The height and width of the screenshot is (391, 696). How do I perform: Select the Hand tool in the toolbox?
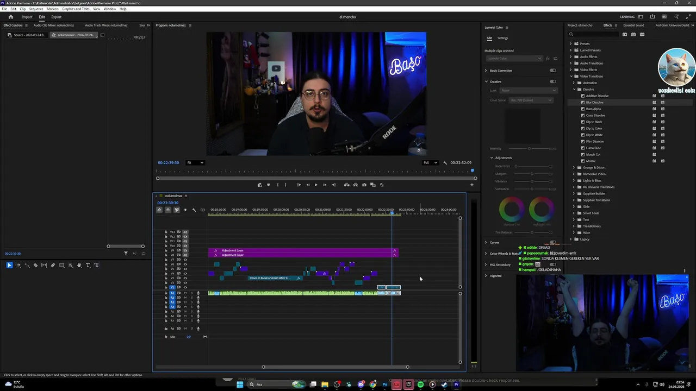pos(79,265)
